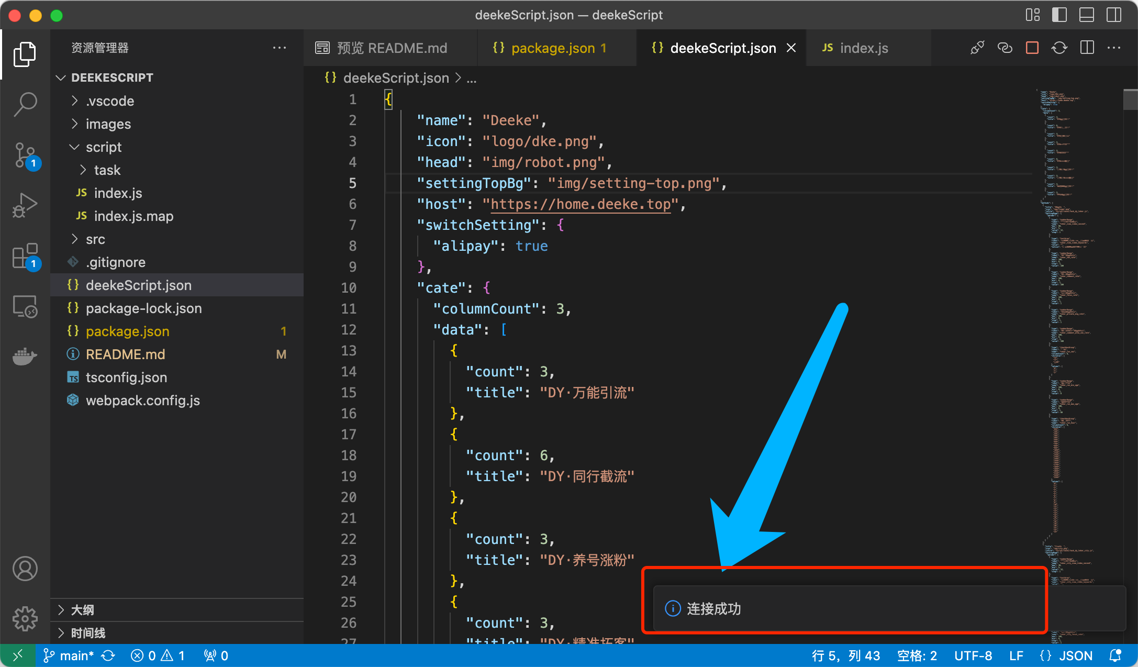
Task: Open the Search view in activity bar
Action: [x=25, y=104]
